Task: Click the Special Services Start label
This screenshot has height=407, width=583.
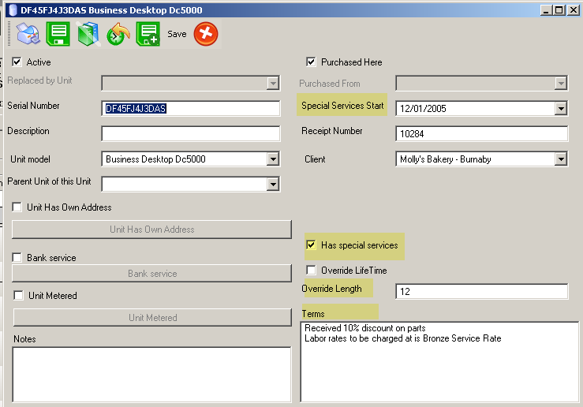Action: coord(342,106)
